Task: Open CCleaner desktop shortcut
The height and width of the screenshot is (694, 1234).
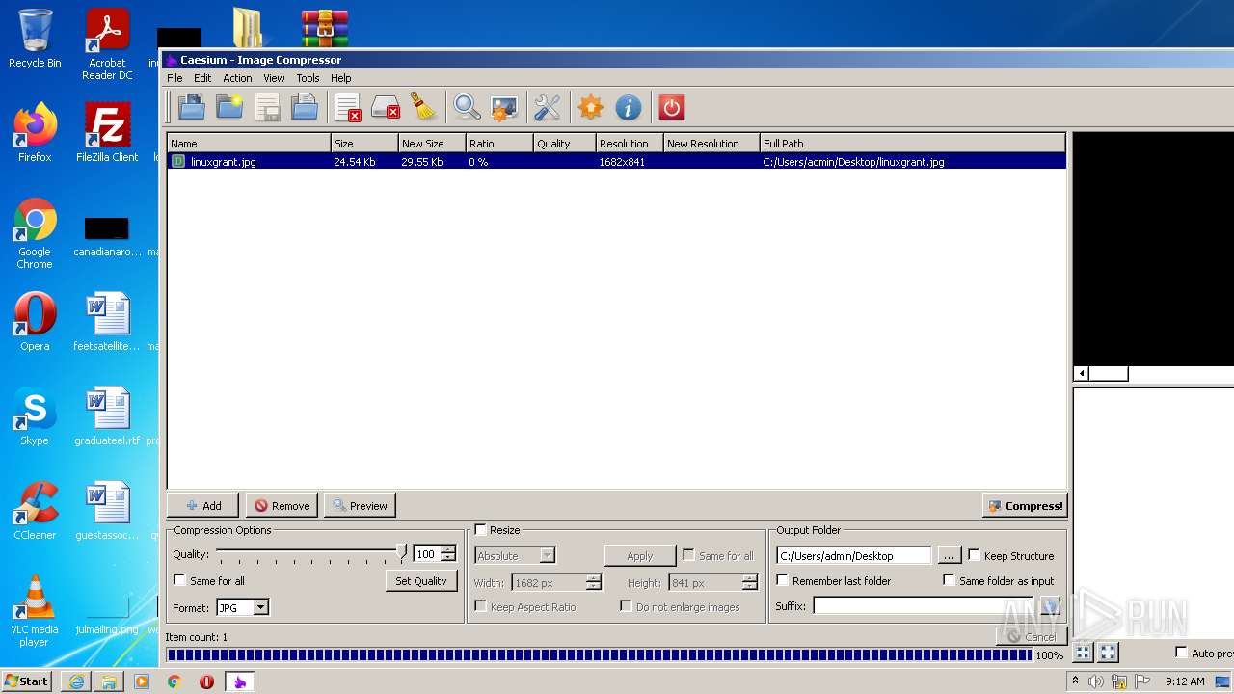Action: pos(35,511)
